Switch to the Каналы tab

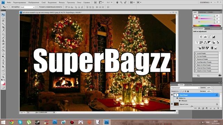click(x=174, y=85)
